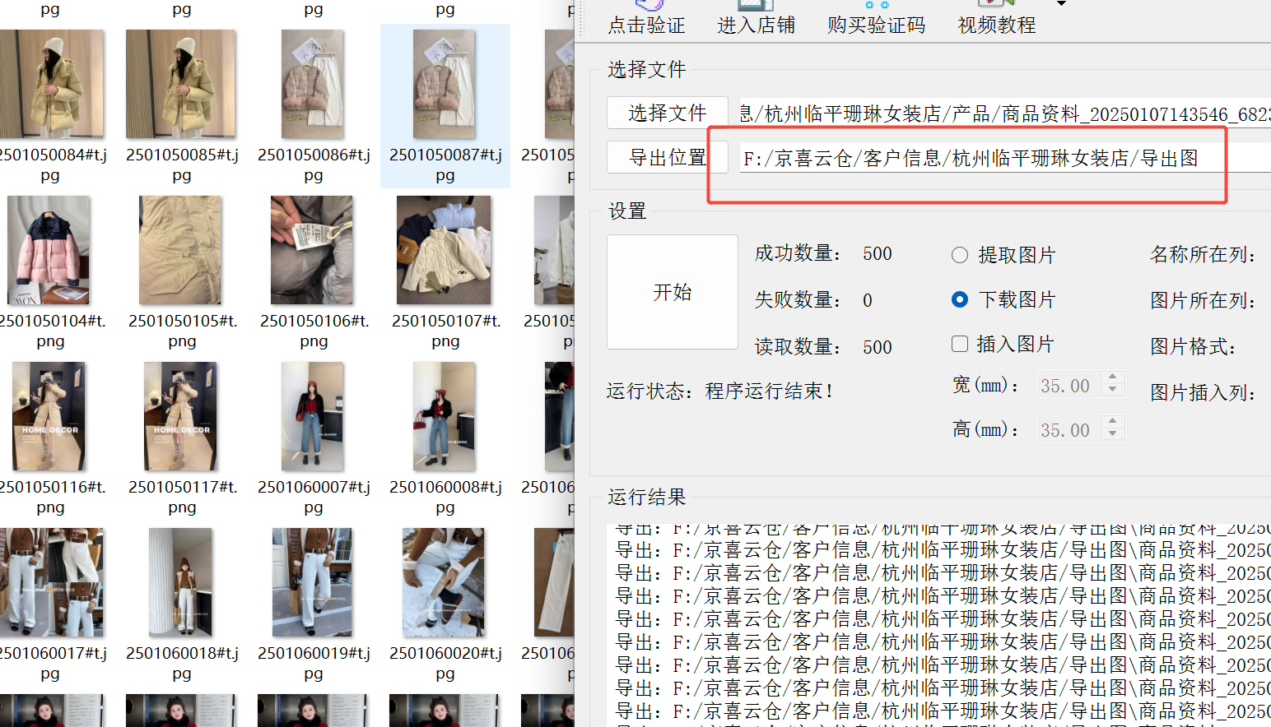Click the file name 2501060019#t.jpg
Viewport: 1271px width, 727px height.
(x=314, y=663)
